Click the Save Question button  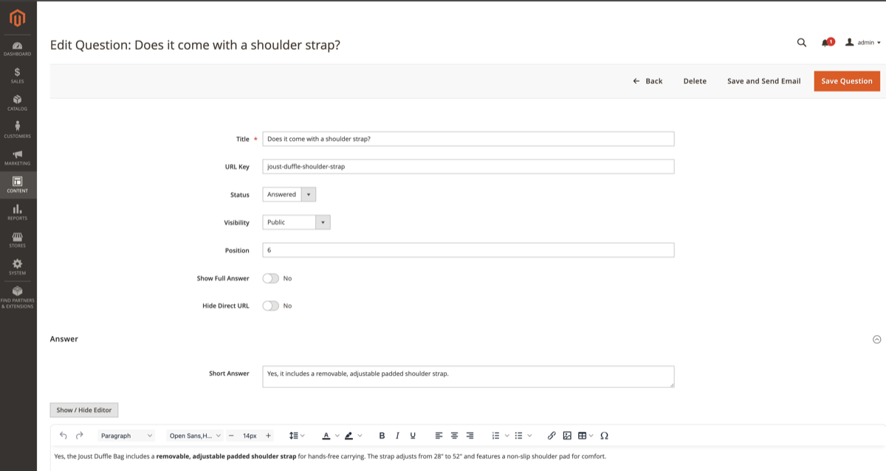[846, 81]
